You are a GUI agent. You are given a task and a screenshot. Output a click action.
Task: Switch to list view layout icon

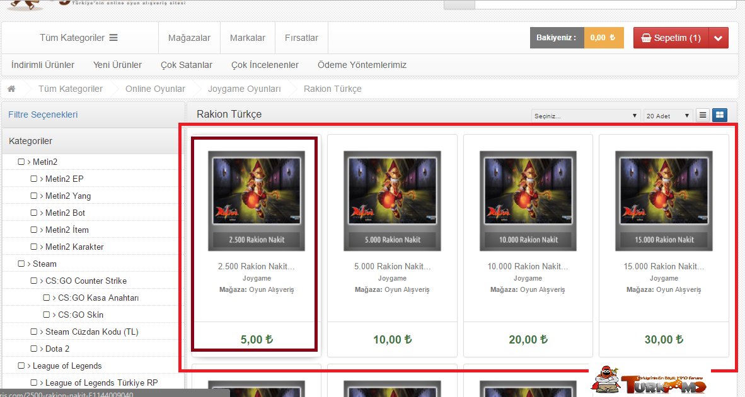[x=703, y=115]
